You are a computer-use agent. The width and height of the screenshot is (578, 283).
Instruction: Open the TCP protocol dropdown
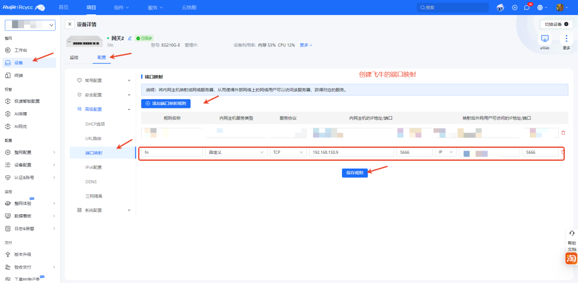(288, 152)
